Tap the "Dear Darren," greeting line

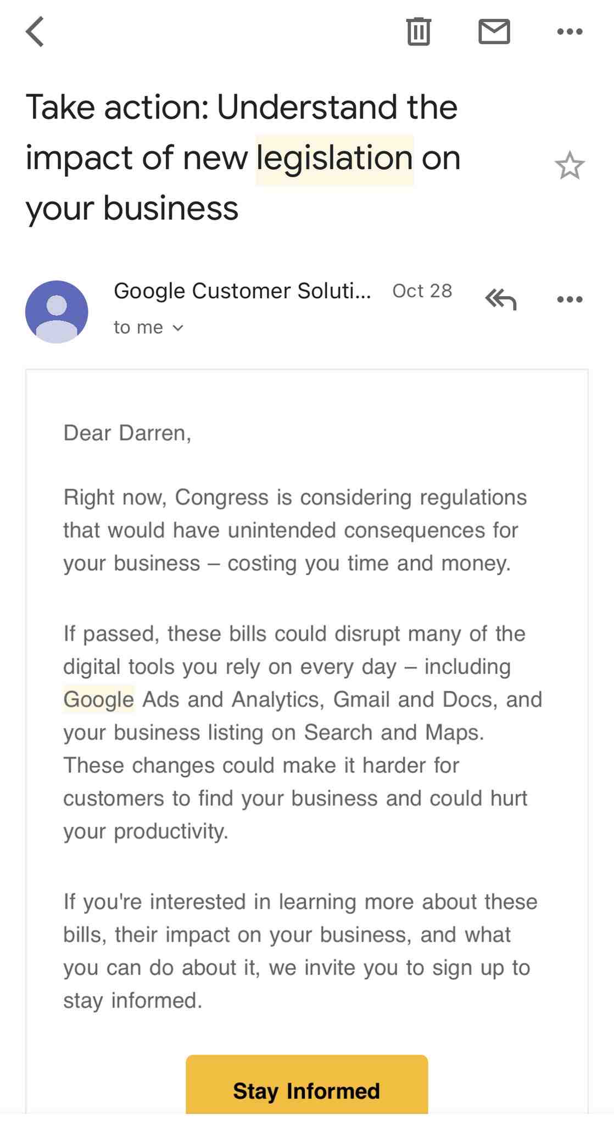point(127,433)
